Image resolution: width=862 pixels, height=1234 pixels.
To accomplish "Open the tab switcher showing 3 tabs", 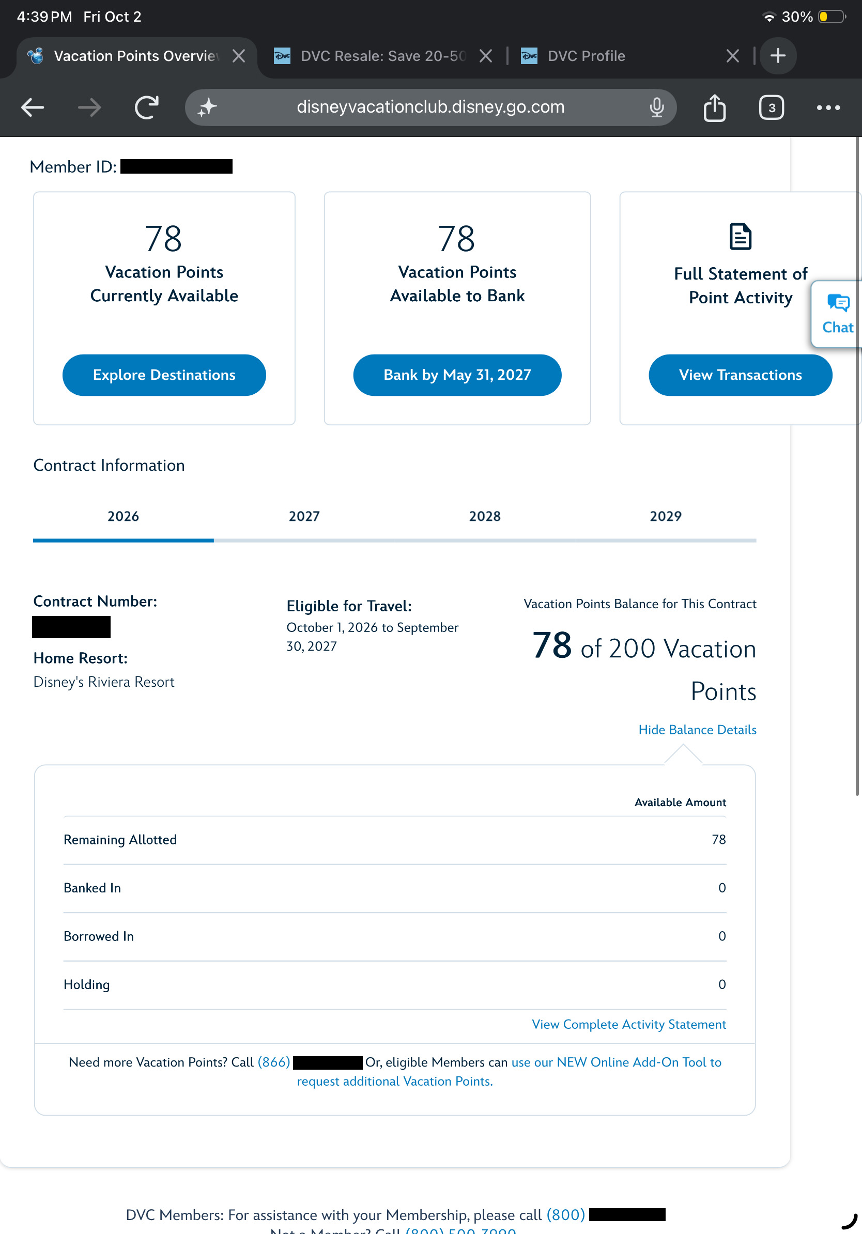I will [771, 107].
